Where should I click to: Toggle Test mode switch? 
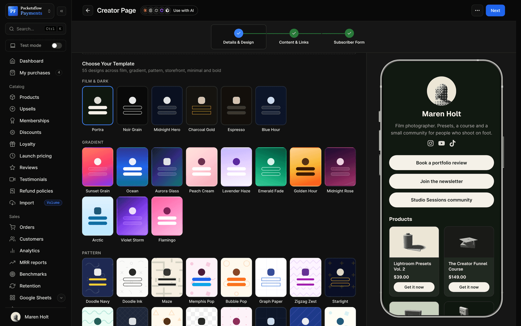pyautogui.click(x=56, y=45)
